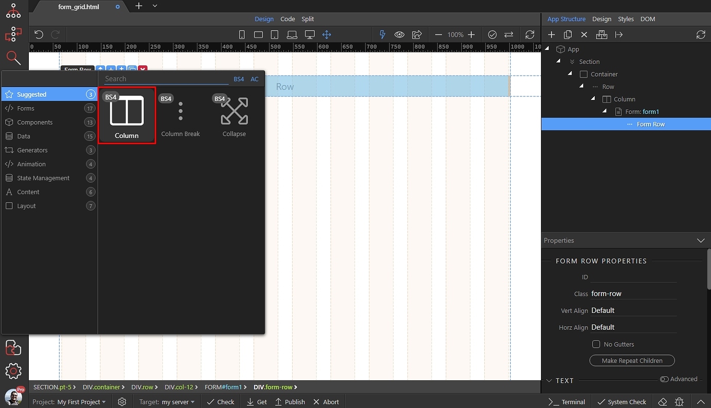The image size is (711, 408).
Task: Duplicate the selected element using copy icon
Action: [x=568, y=35]
